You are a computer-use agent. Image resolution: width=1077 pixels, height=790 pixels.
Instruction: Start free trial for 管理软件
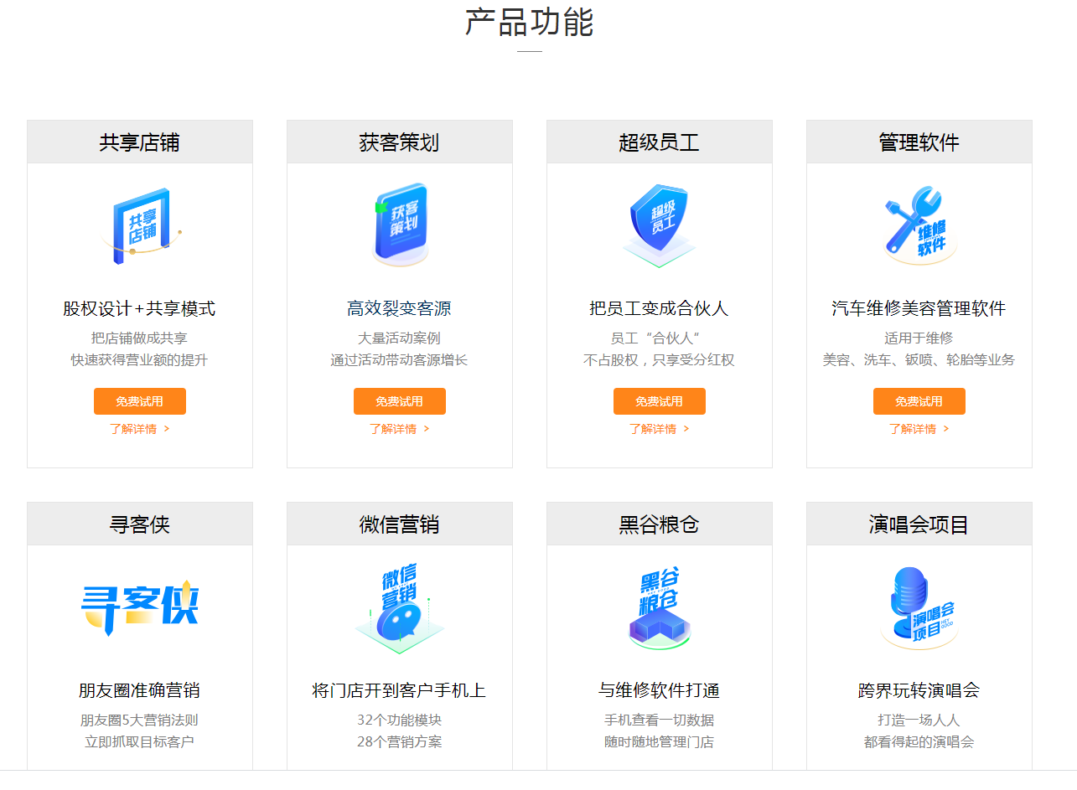[919, 401]
